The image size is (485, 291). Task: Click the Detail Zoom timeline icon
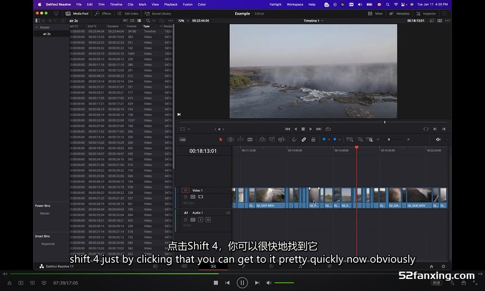click(x=360, y=140)
